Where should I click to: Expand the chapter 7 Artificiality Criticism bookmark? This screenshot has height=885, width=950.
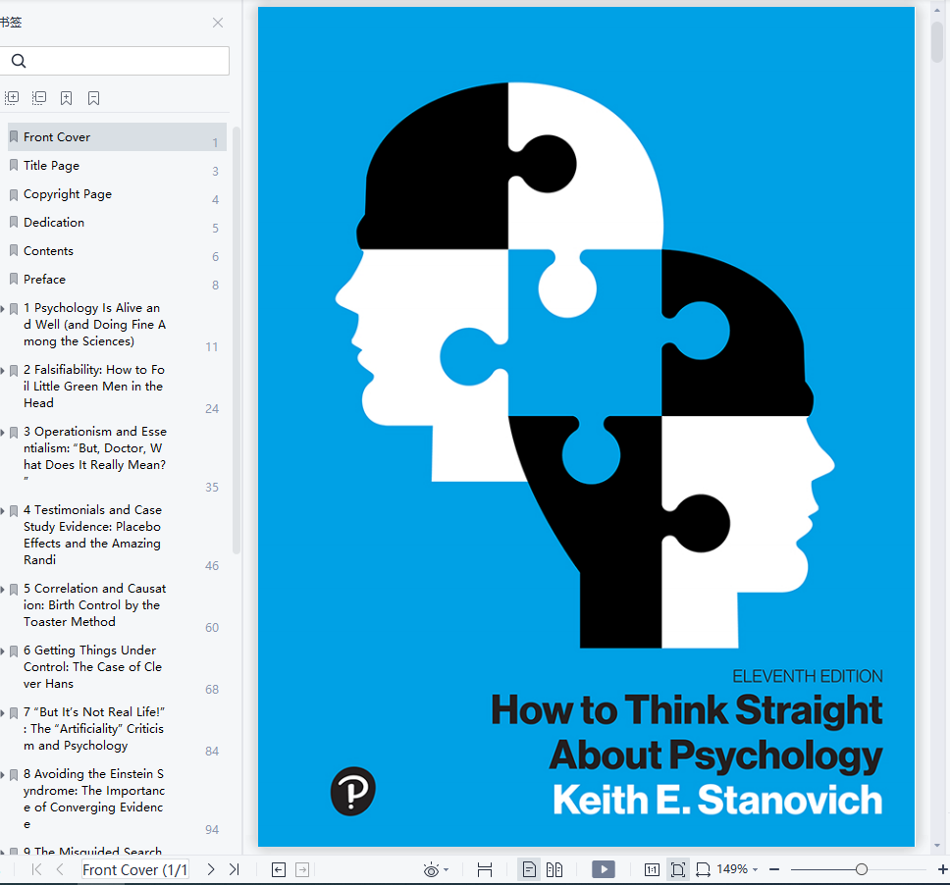point(2,713)
